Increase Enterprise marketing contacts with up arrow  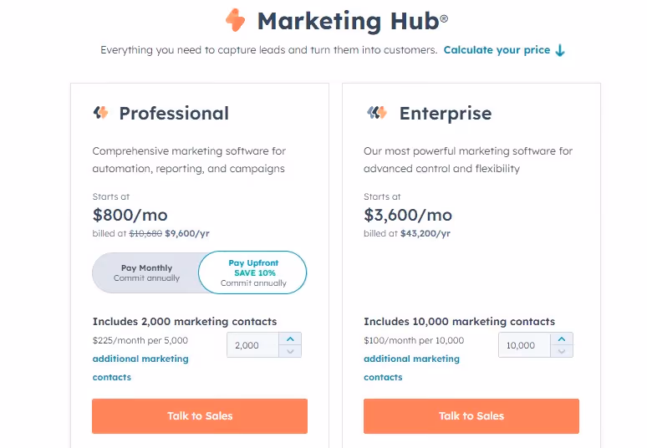pos(562,339)
